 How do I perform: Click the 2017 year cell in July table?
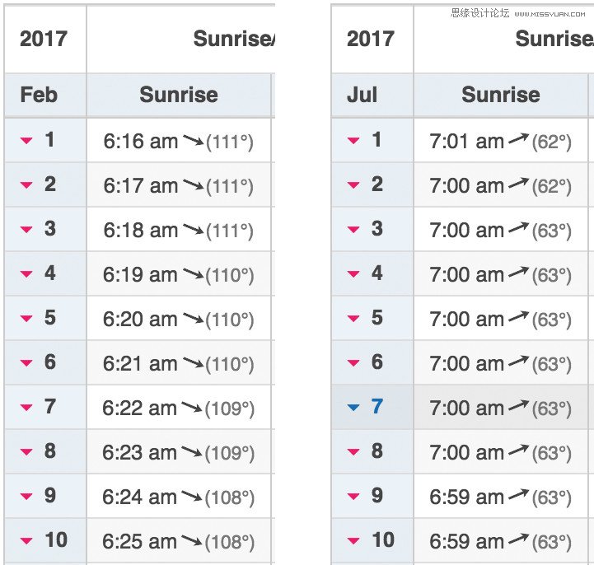pos(372,39)
